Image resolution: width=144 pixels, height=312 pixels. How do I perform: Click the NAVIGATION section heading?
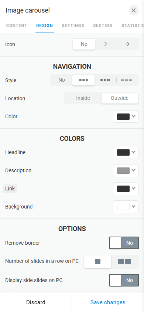(72, 67)
